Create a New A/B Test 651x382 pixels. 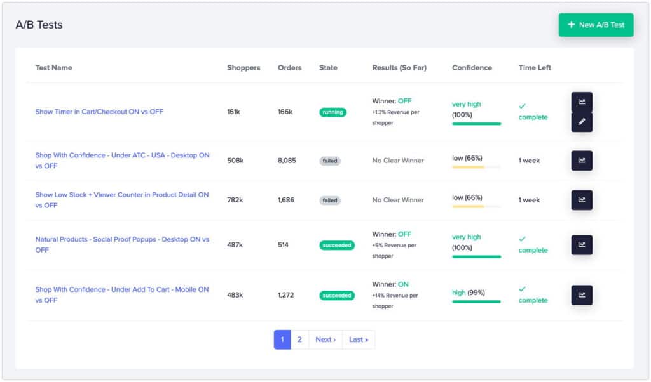coord(596,25)
